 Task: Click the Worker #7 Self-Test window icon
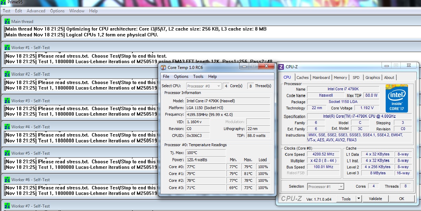(7, 206)
